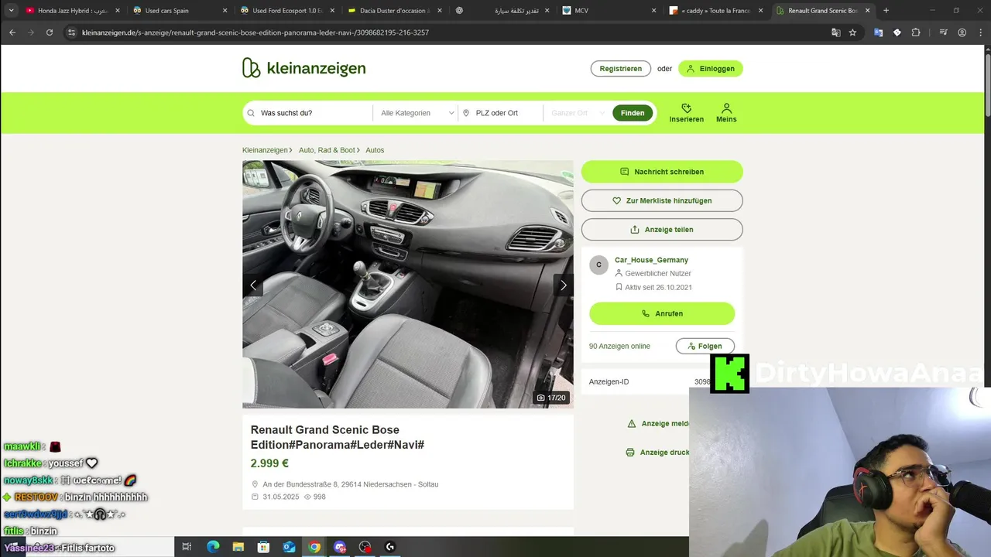991x557 pixels.
Task: Open the tab search dropdown arrow
Action: coord(11,11)
